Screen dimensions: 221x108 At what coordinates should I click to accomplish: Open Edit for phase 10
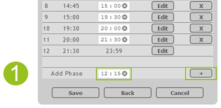pyautogui.click(x=163, y=28)
